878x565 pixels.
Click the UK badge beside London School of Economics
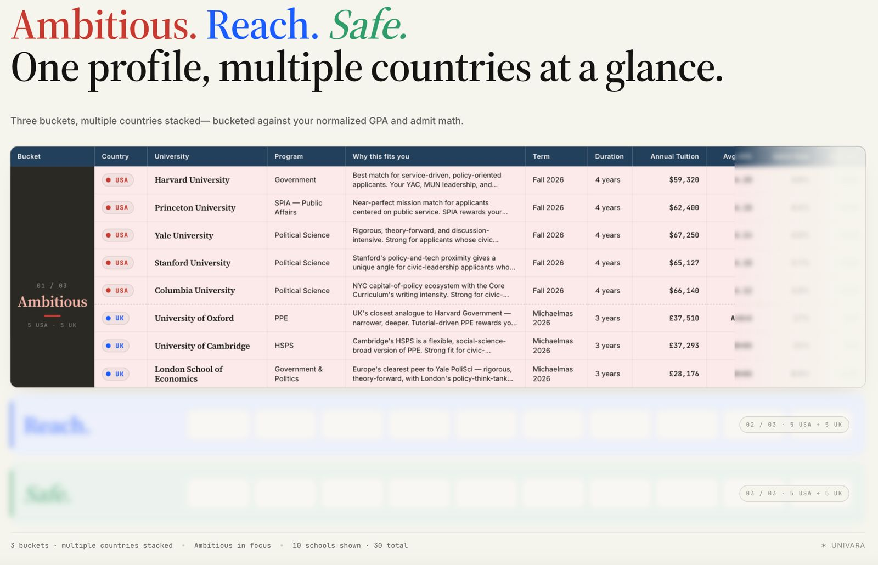point(116,374)
